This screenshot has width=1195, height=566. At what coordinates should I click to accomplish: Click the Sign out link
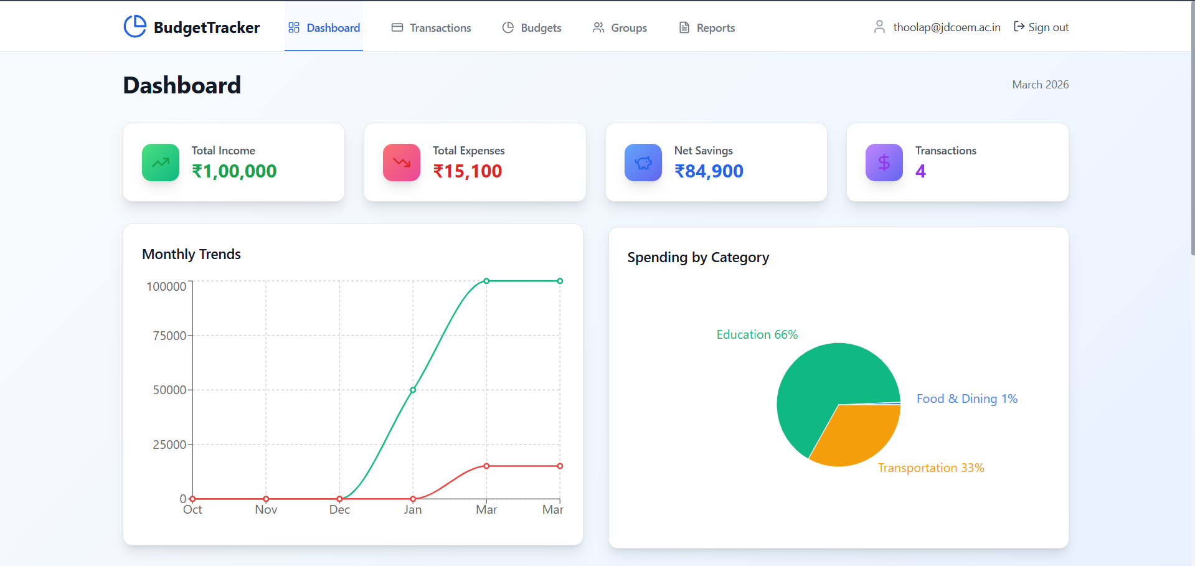pyautogui.click(x=1048, y=27)
